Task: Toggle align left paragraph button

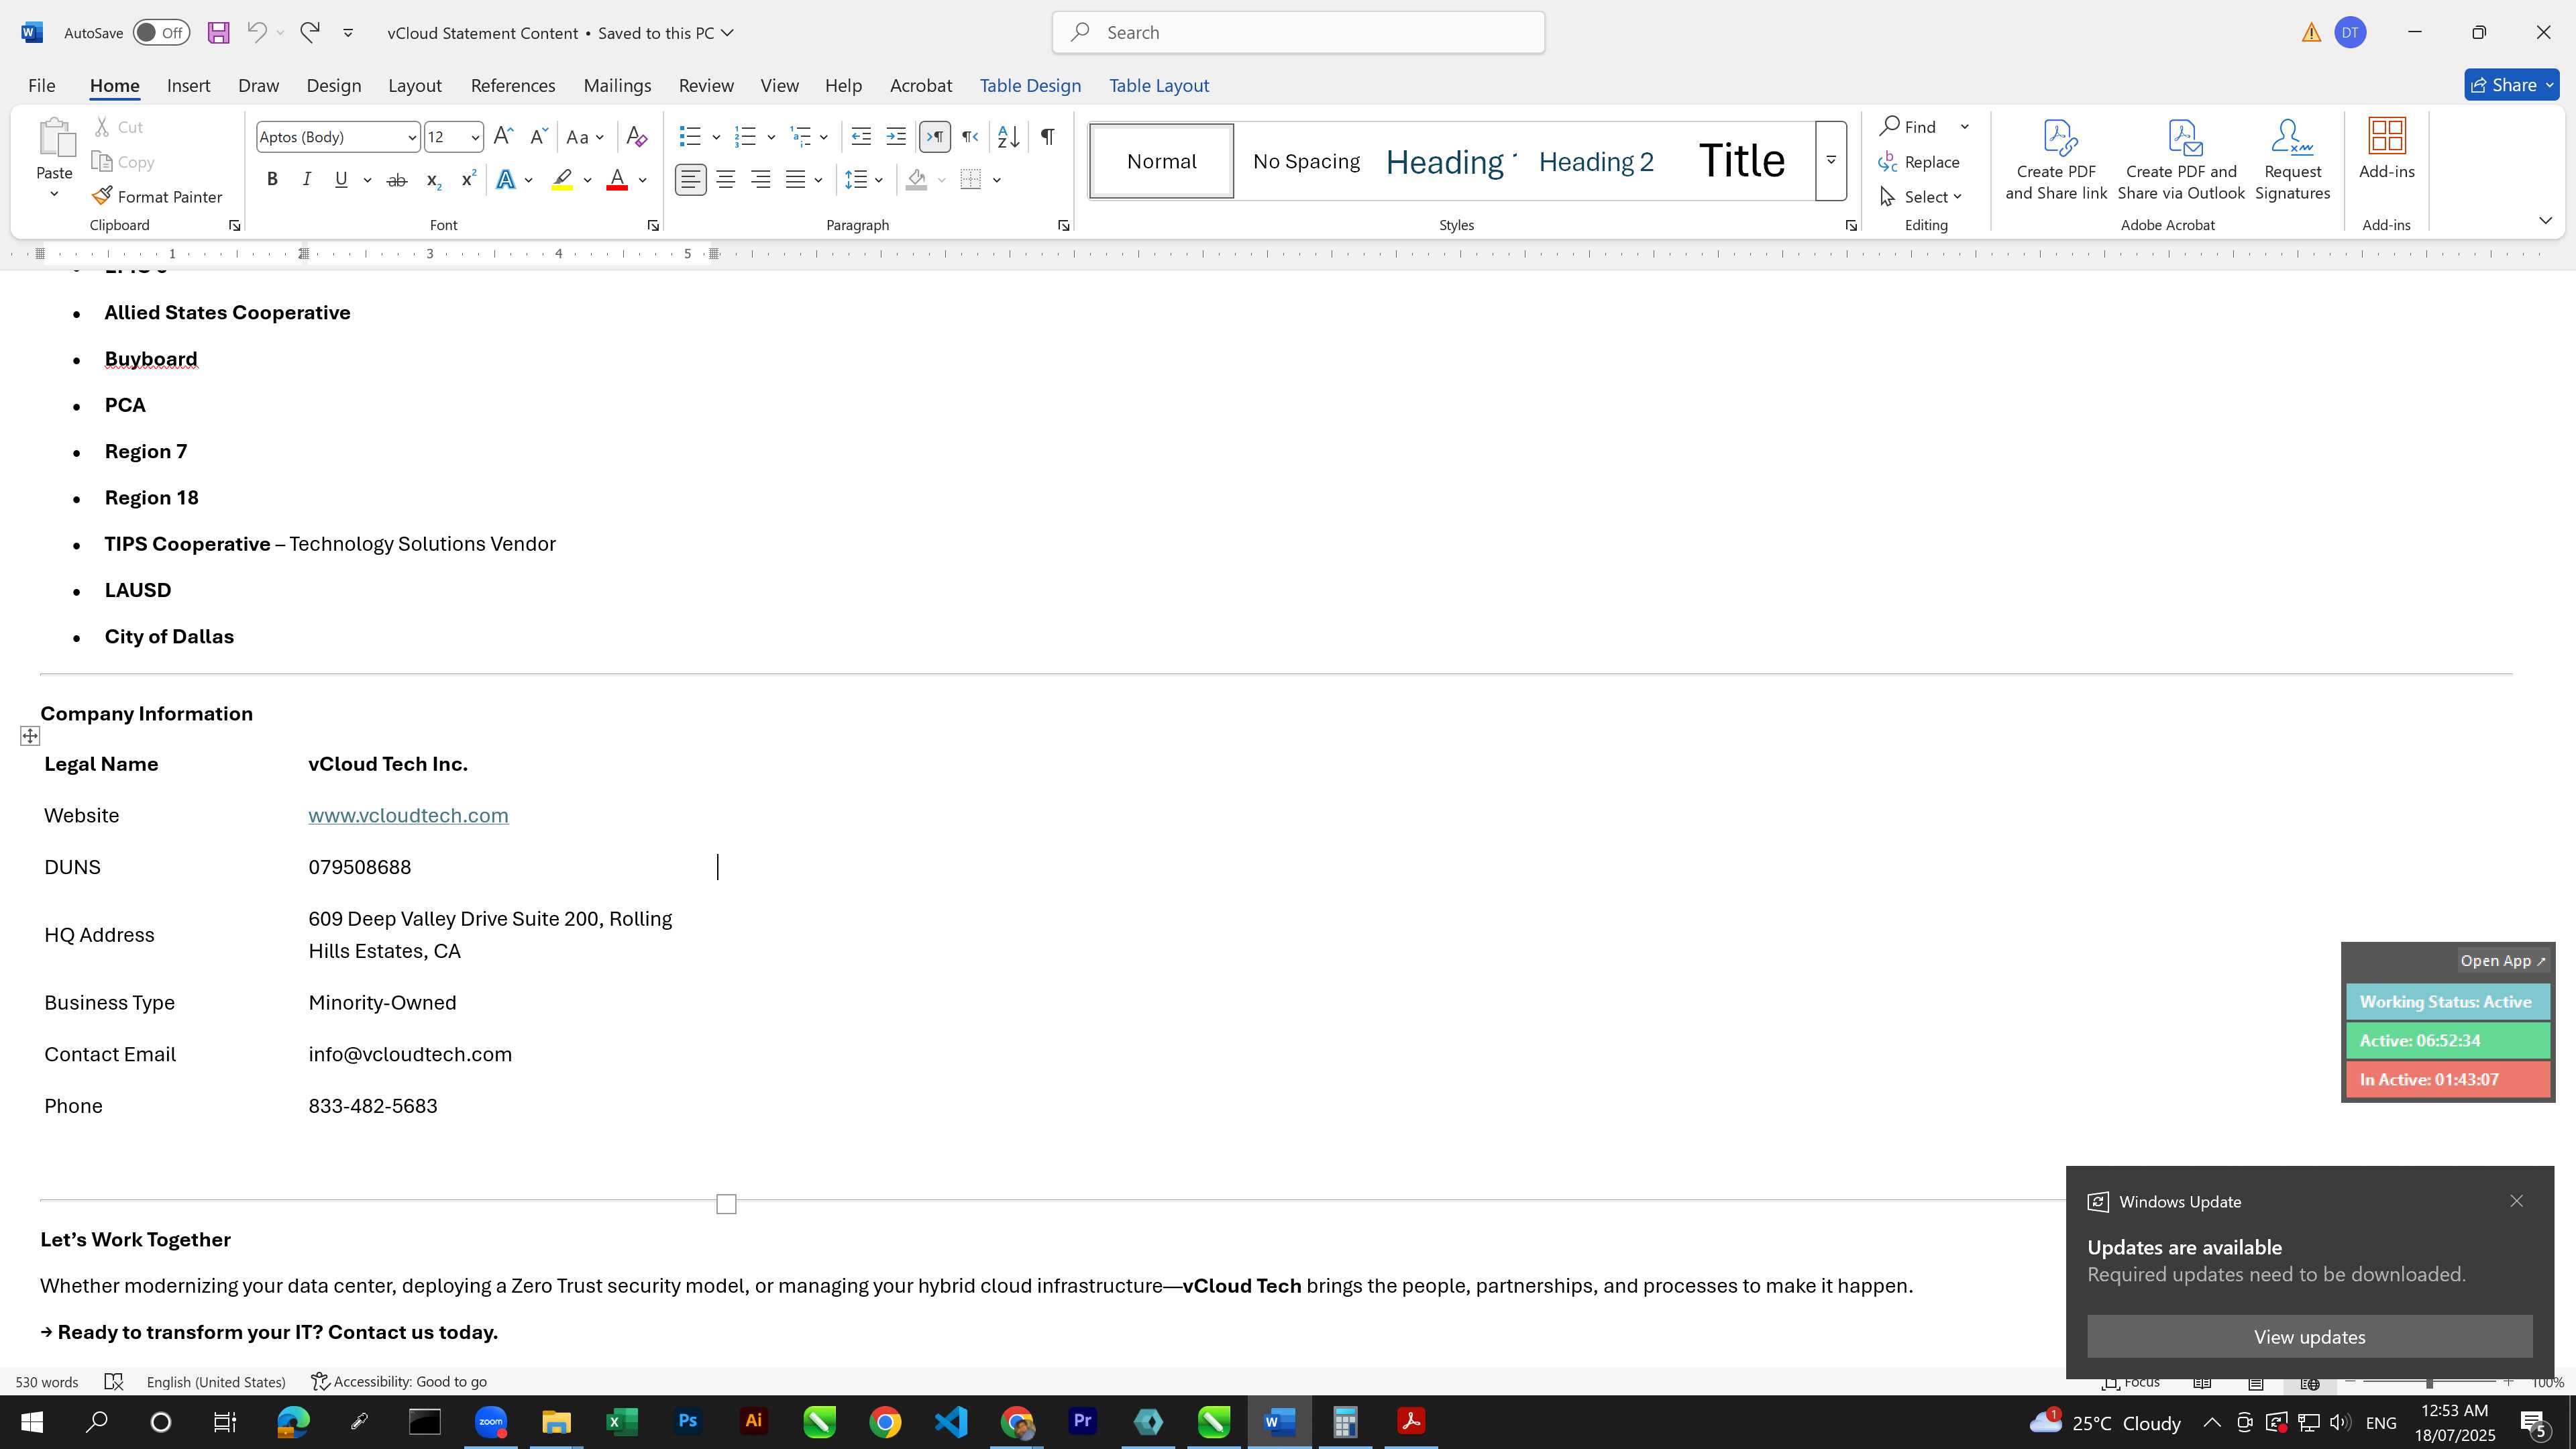Action: pyautogui.click(x=691, y=180)
